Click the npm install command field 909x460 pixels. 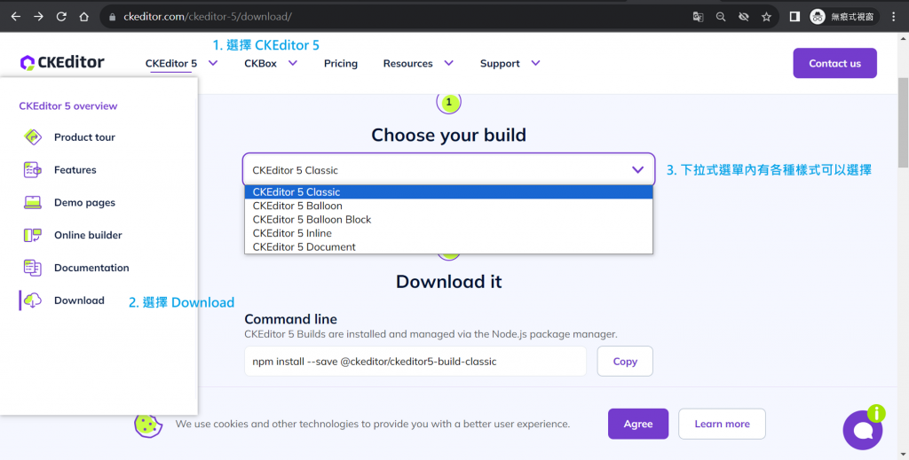tap(415, 361)
